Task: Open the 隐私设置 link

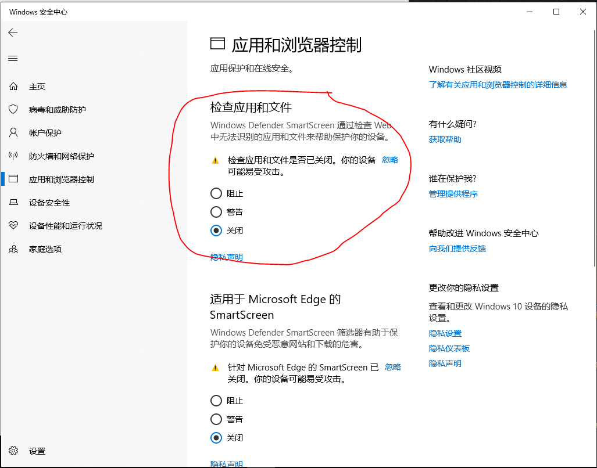Action: (445, 333)
